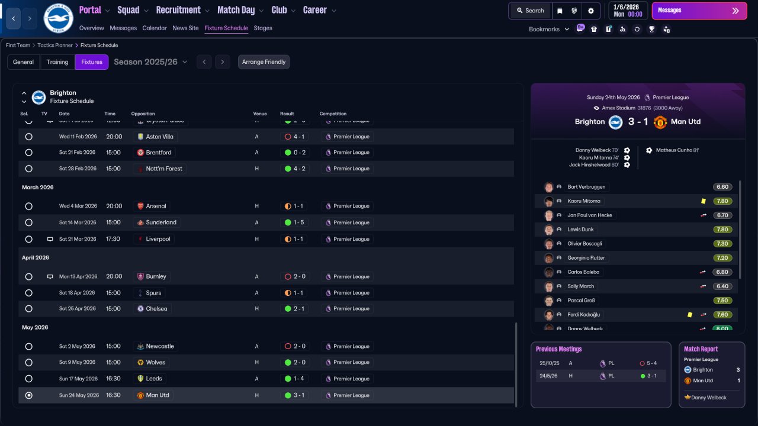Open the General tab
This screenshot has width=758, height=426.
click(24, 62)
